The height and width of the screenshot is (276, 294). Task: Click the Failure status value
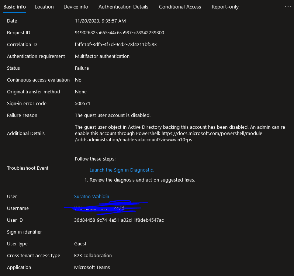point(82,68)
